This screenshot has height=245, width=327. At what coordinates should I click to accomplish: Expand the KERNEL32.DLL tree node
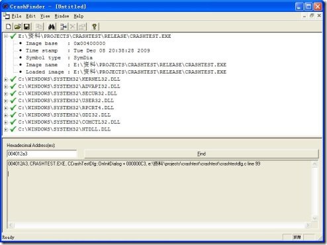coord(6,79)
